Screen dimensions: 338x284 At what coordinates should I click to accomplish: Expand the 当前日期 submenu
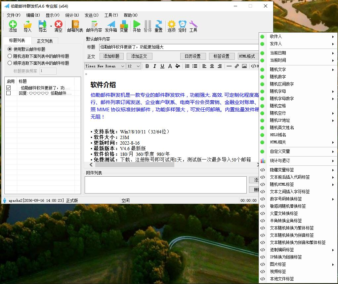tap(298, 53)
